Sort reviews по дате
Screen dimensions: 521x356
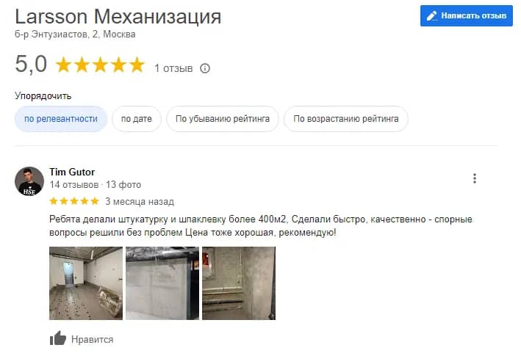tap(137, 119)
